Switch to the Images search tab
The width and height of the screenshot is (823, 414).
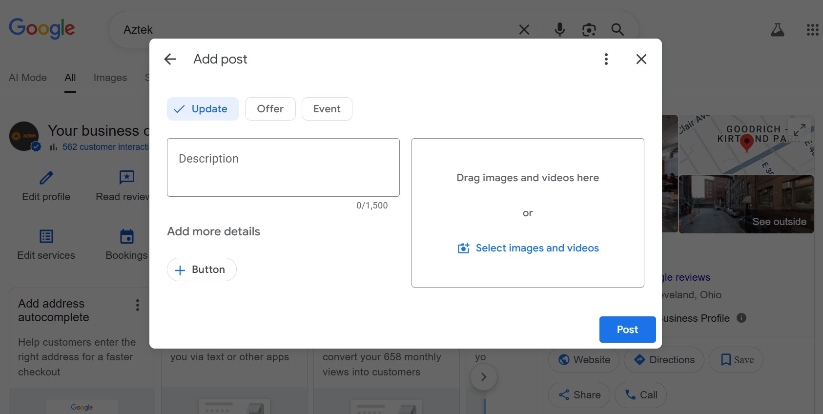[110, 78]
